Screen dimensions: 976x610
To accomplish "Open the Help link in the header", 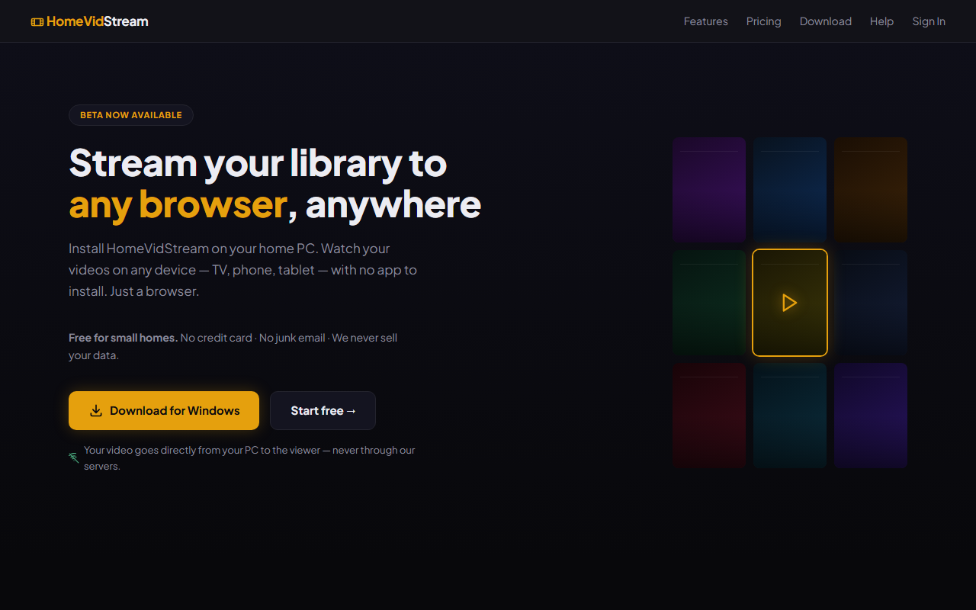I will (x=881, y=21).
